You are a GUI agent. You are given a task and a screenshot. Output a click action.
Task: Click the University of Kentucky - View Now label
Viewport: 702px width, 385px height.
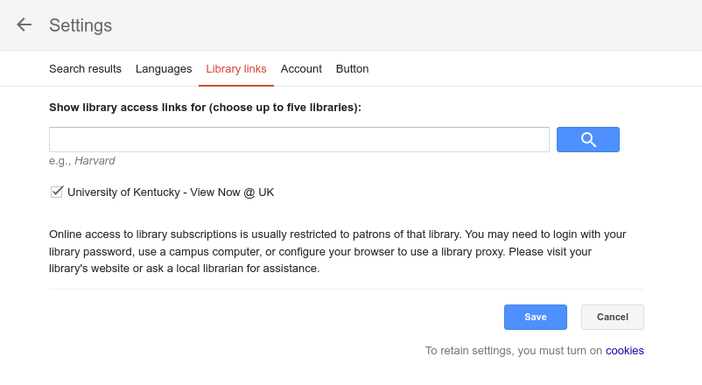(171, 192)
